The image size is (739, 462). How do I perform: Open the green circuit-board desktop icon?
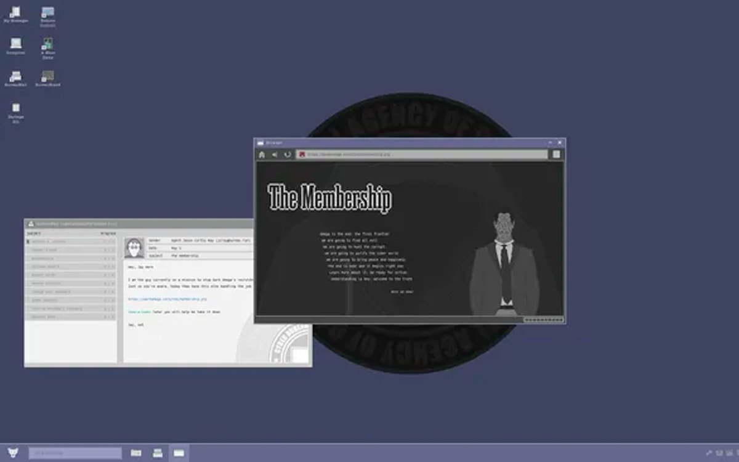(x=47, y=47)
